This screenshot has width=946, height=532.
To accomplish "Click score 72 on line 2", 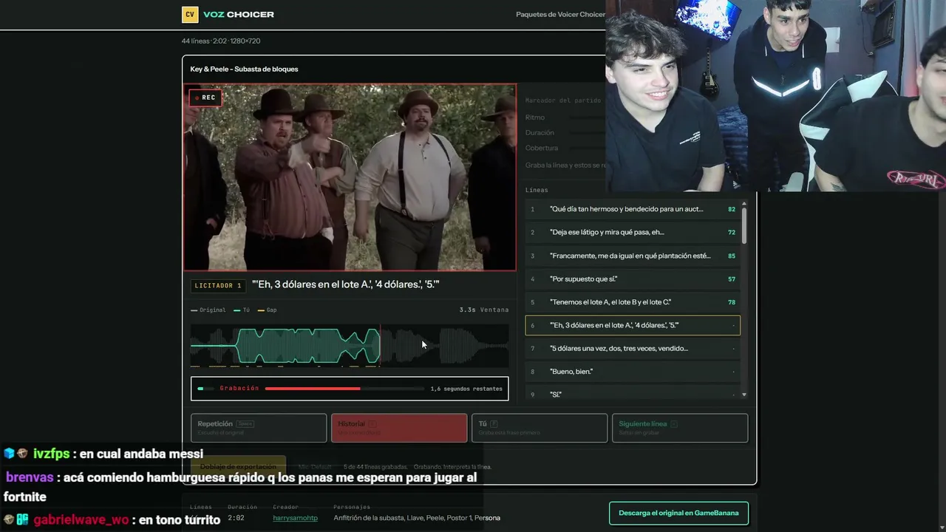I will pos(732,232).
